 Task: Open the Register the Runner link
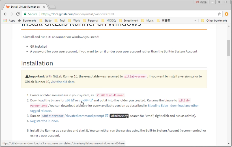pos(44,121)
